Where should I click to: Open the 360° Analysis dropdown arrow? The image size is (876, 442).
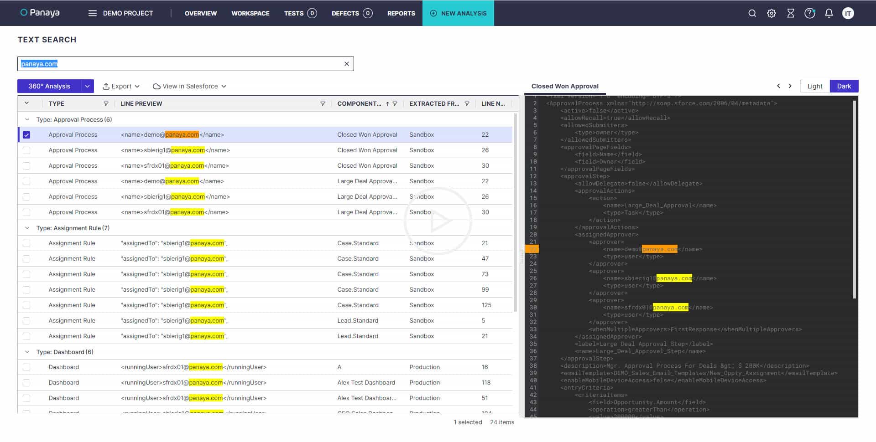pos(88,86)
